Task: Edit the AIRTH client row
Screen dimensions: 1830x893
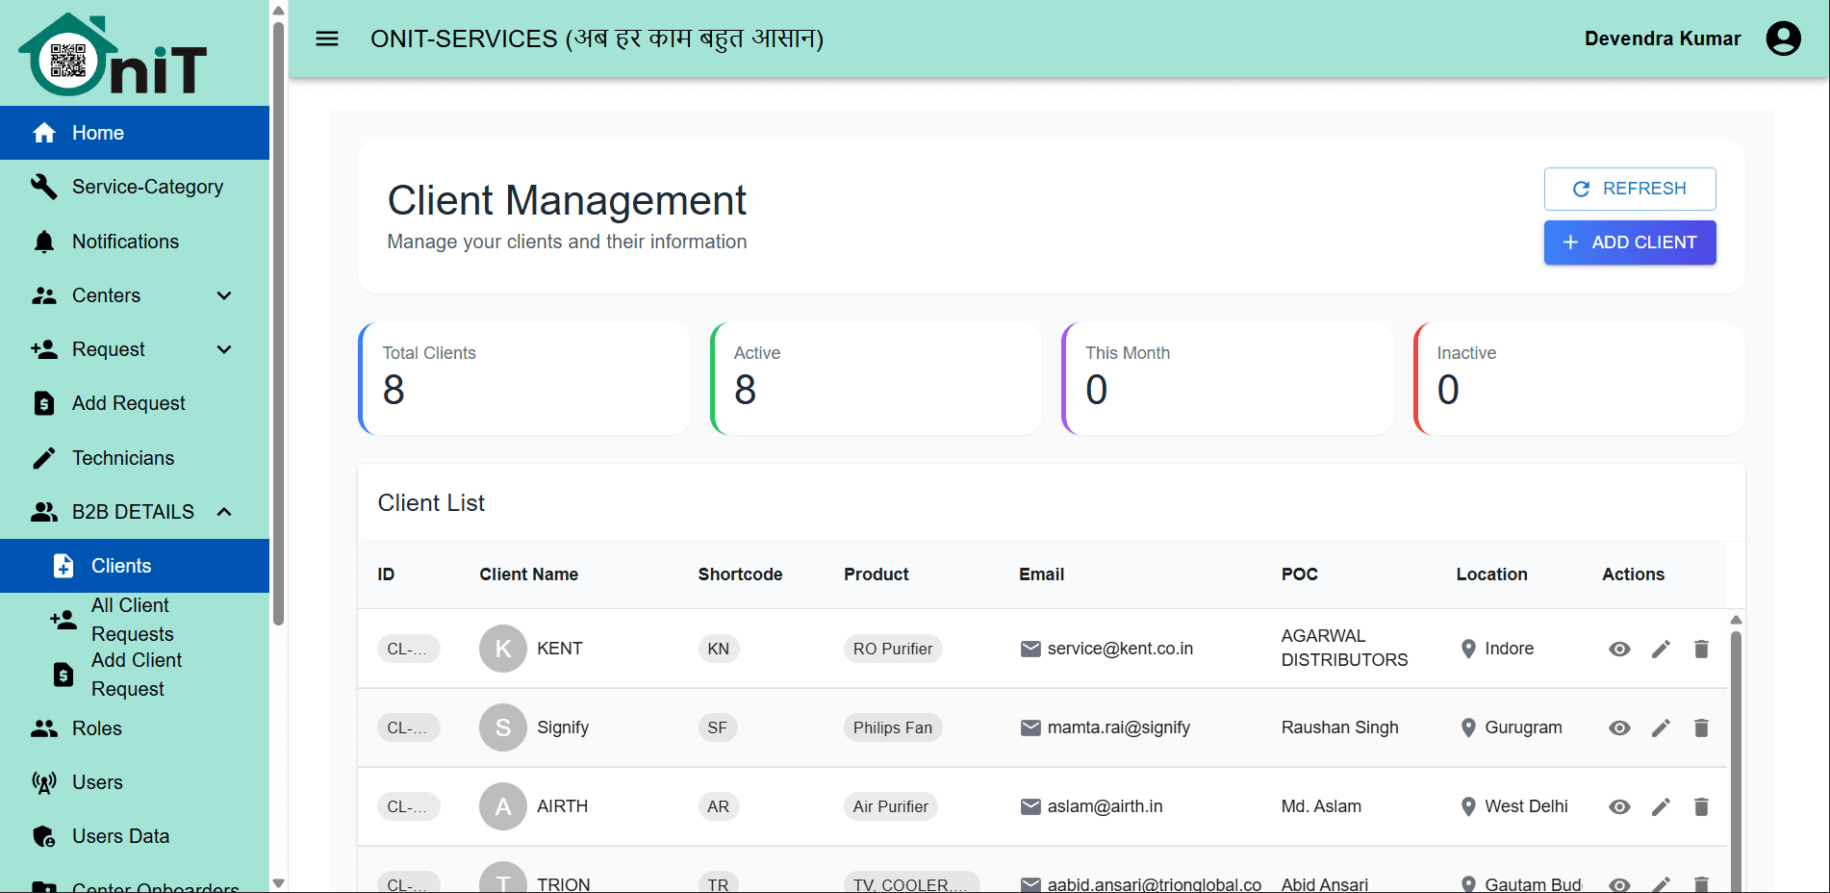Action: (x=1661, y=806)
